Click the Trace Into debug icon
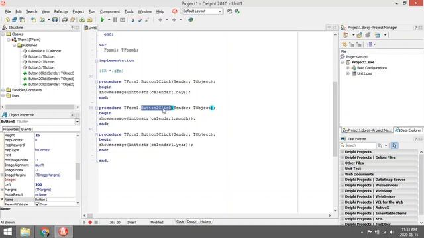The width and height of the screenshot is (424, 238). coord(132,20)
